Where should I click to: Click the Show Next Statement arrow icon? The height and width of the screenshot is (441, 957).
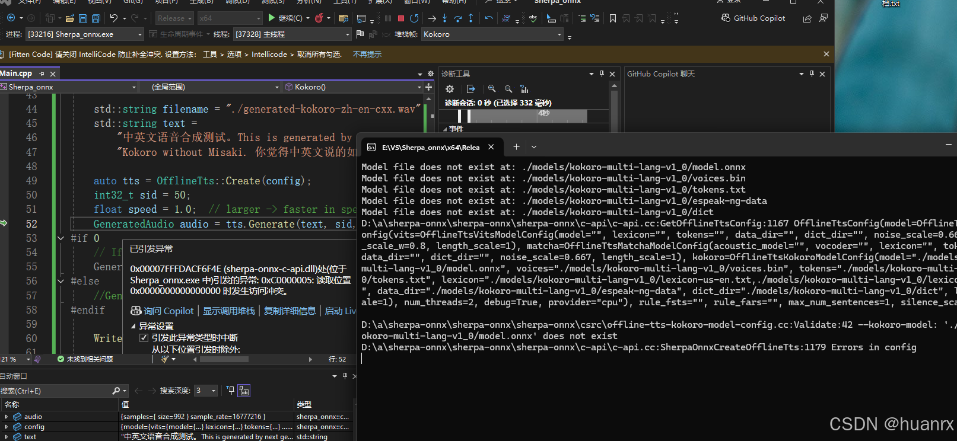coord(432,18)
